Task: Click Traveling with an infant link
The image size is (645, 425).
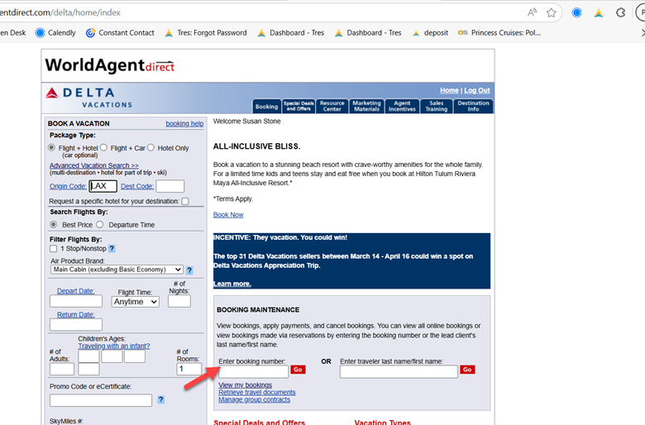Action: [x=114, y=346]
